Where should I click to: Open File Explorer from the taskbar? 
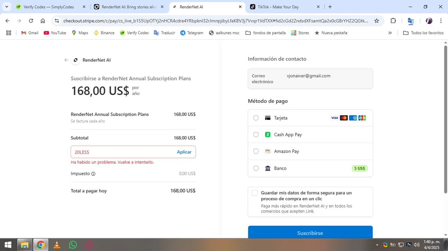(x=24, y=245)
